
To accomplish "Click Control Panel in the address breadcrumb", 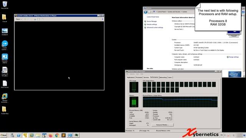I will 161,12.
